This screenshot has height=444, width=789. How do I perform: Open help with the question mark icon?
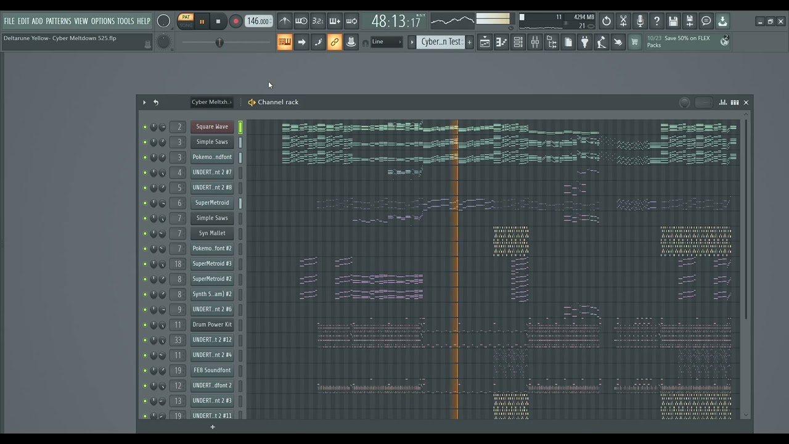pyautogui.click(x=656, y=22)
